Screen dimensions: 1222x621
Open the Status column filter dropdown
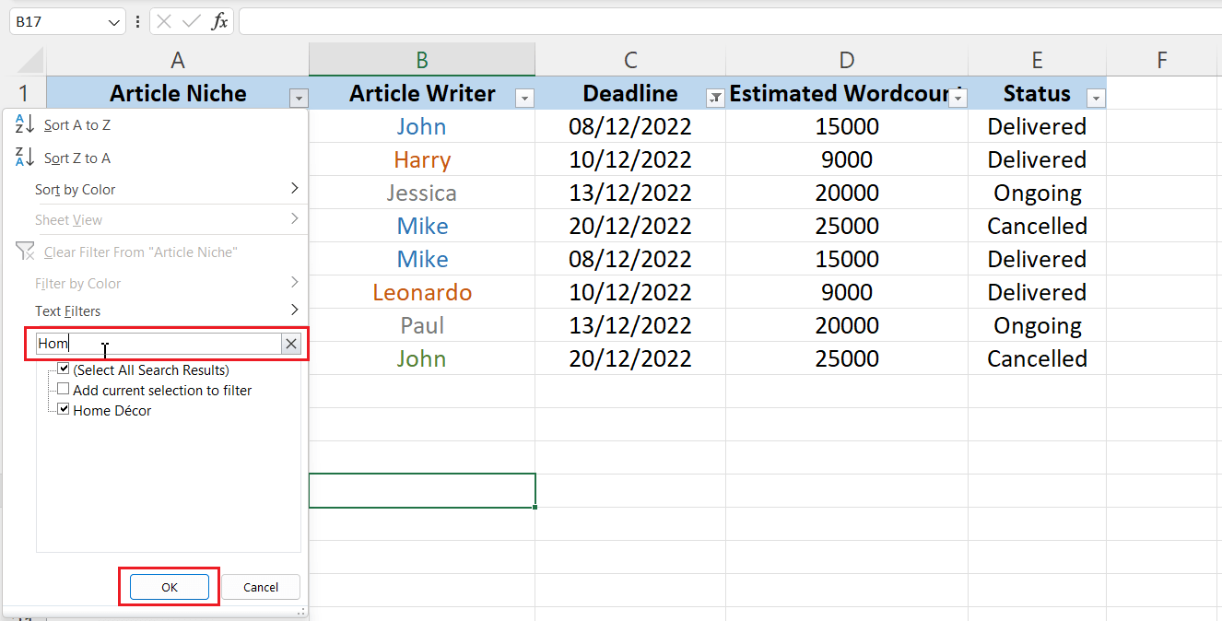point(1096,97)
